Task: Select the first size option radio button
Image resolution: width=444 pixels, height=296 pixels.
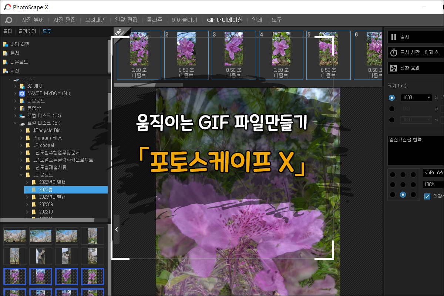Action: click(392, 98)
